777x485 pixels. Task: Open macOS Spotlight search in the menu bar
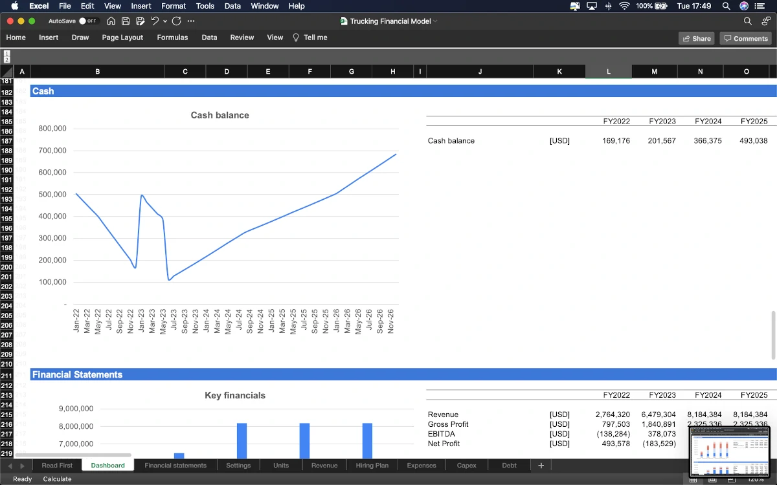726,6
